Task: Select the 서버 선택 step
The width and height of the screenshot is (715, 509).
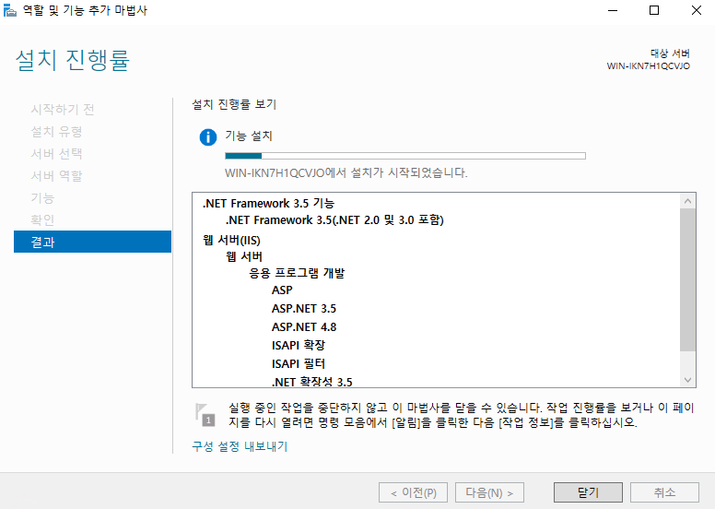Action: 56,153
